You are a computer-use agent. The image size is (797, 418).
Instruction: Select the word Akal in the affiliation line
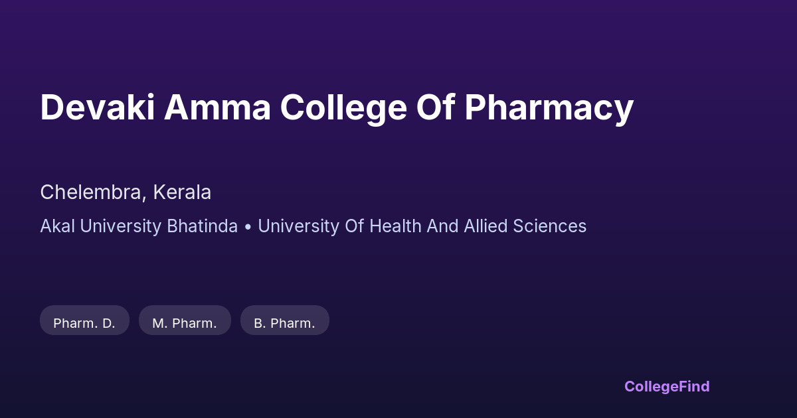tap(58, 226)
